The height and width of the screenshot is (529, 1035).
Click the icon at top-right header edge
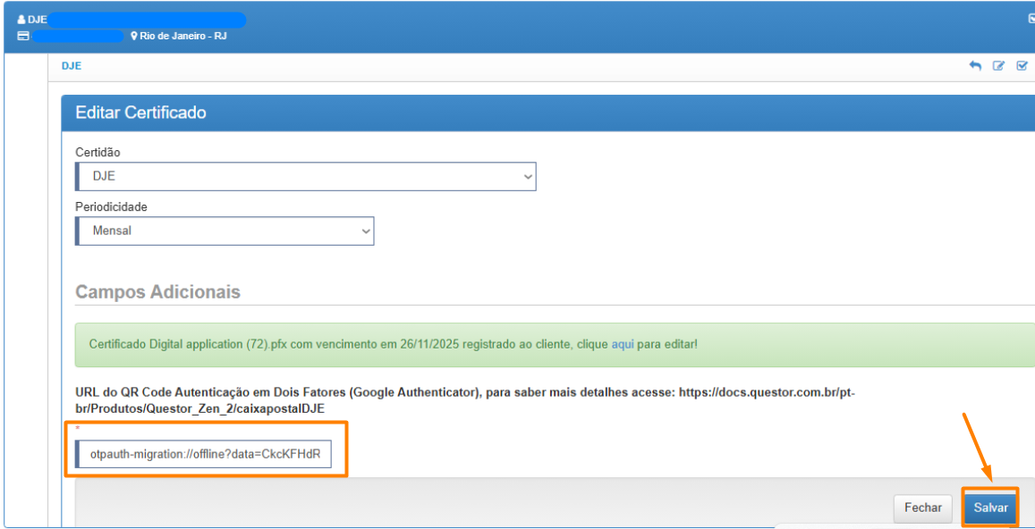pyautogui.click(x=1031, y=19)
